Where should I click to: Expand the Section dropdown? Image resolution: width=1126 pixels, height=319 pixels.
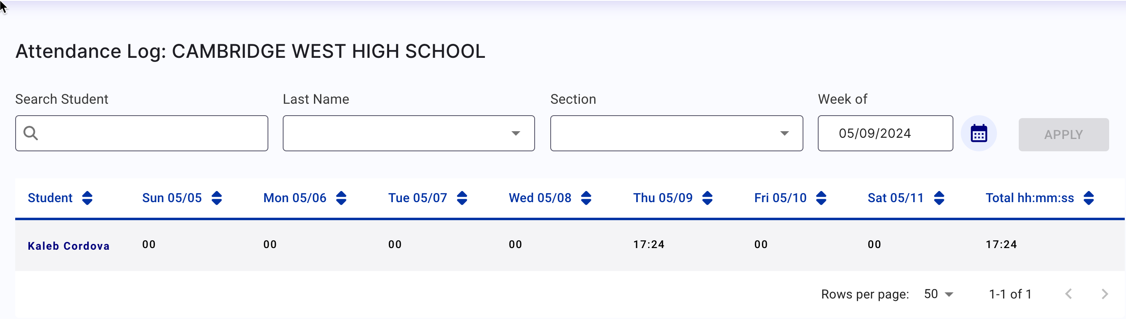point(676,134)
